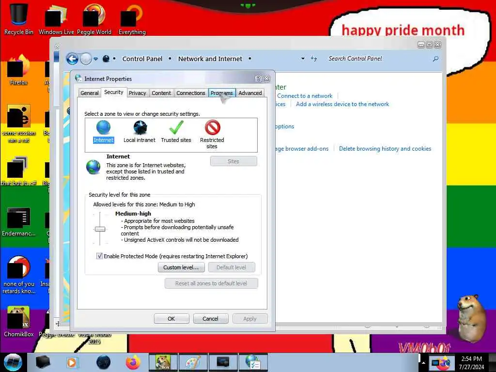496x372 pixels.
Task: Open the ChomikBox taskbar button
Action: [163, 362]
